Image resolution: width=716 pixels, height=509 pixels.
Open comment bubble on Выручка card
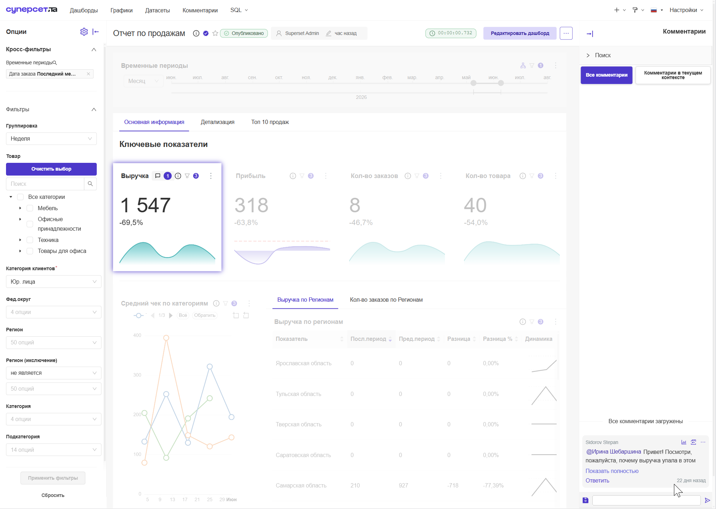tap(158, 176)
